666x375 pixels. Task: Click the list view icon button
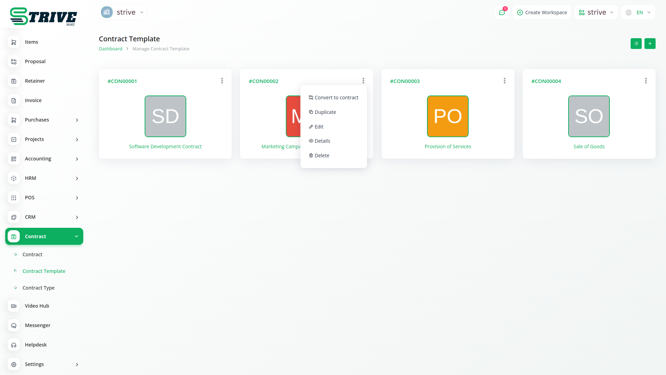click(x=636, y=44)
